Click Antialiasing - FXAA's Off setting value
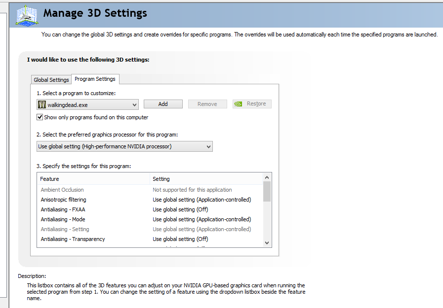This screenshot has width=443, height=308. pyautogui.click(x=180, y=209)
